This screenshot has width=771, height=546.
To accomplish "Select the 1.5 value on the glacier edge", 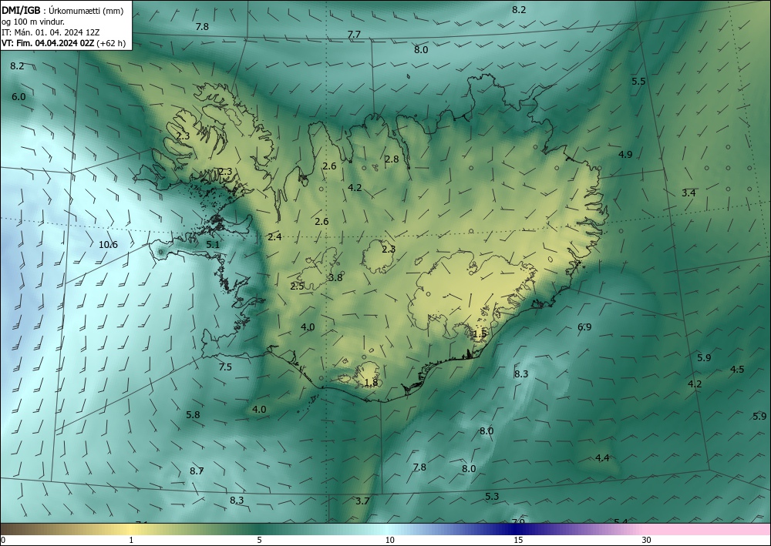I will pos(480,334).
